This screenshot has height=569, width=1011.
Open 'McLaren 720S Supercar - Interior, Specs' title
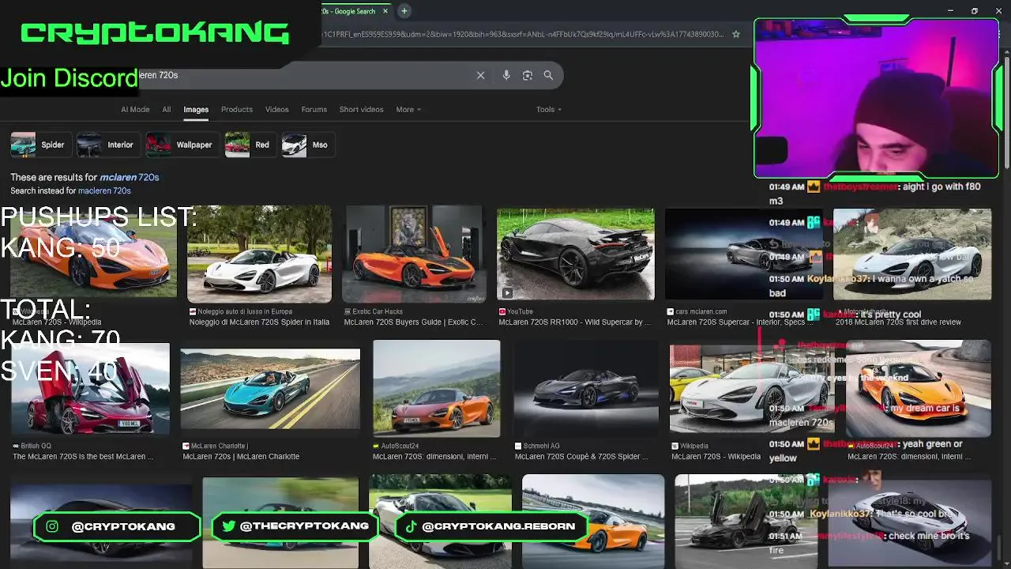tap(739, 322)
